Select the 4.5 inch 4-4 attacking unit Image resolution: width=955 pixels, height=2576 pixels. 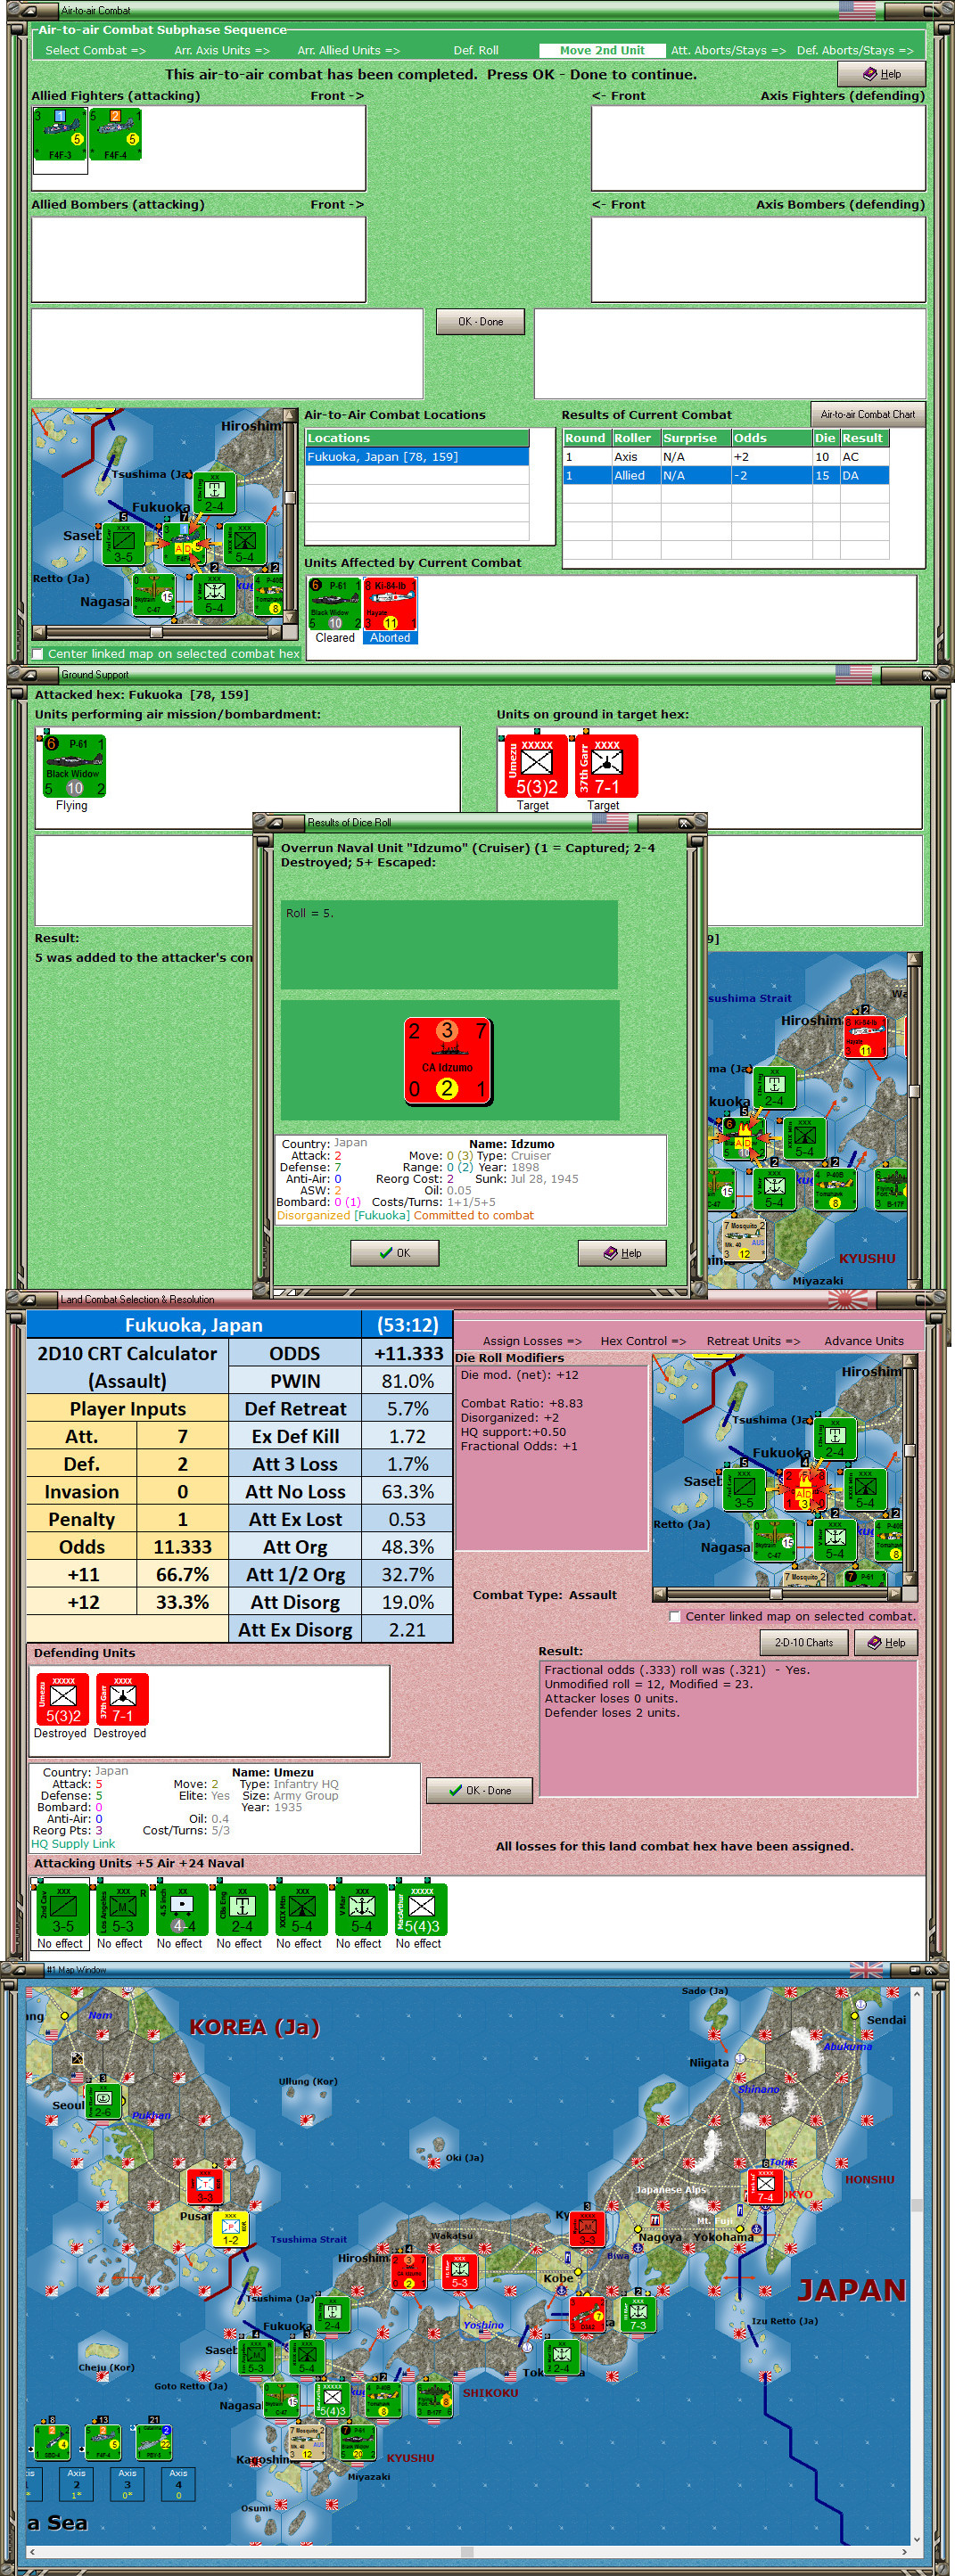pyautogui.click(x=182, y=1909)
